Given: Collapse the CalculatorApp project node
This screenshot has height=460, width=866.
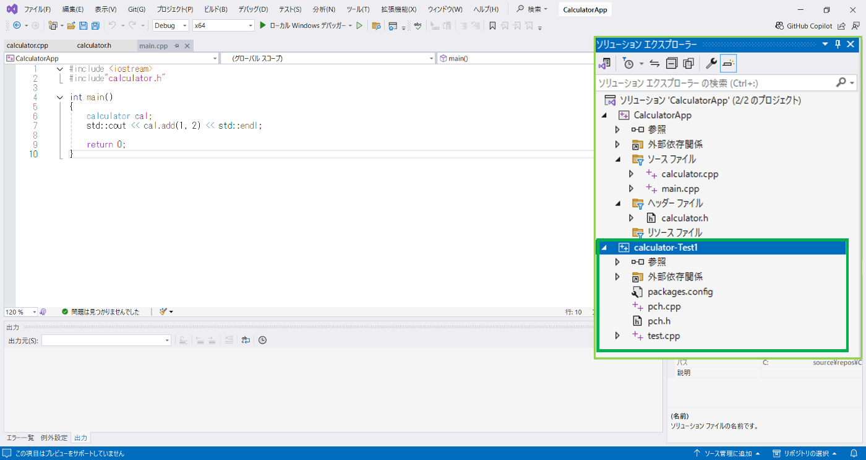Looking at the screenshot, I should click(x=605, y=115).
